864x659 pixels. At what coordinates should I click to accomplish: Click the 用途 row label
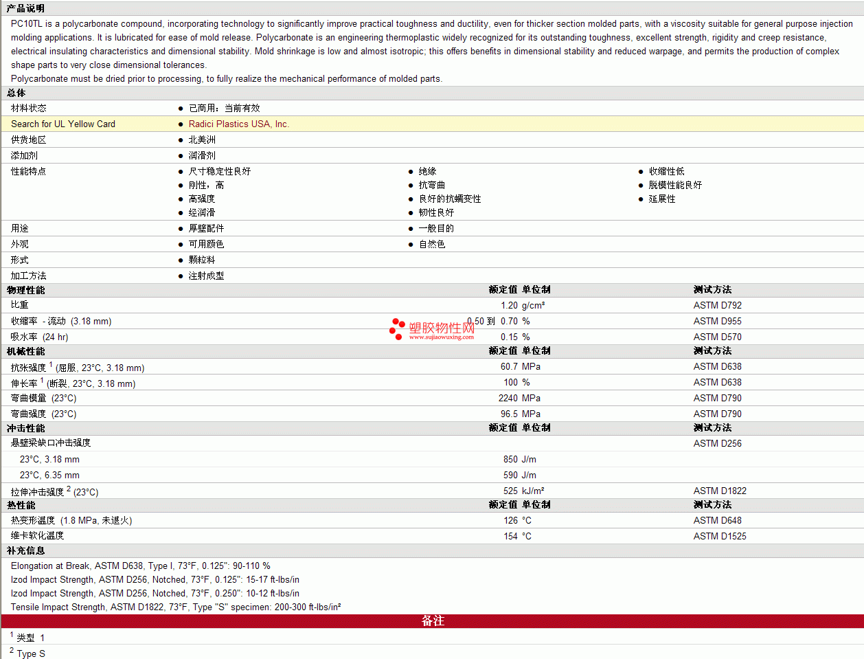(x=20, y=228)
